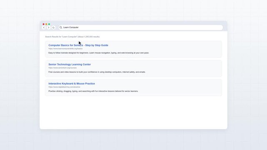Click the "Free courses and video lessons" description
Image resolution: width=267 pixels, height=150 pixels.
[97, 72]
